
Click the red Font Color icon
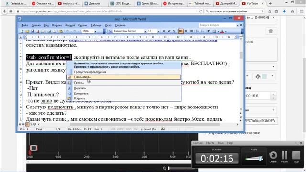click(222, 31)
